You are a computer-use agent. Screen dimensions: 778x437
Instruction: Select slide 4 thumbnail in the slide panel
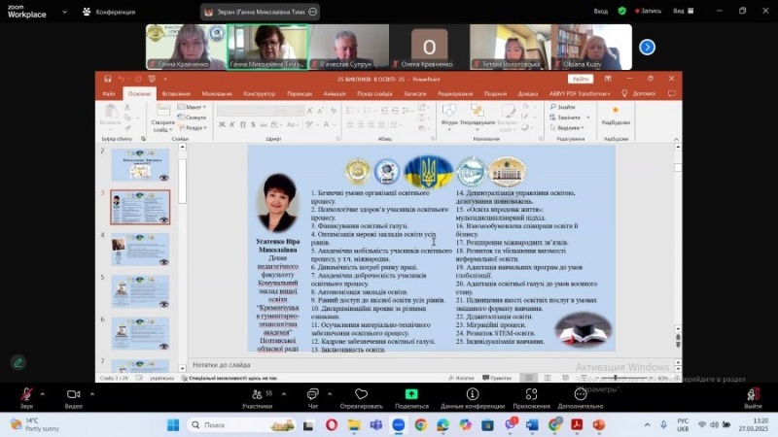tap(140, 249)
